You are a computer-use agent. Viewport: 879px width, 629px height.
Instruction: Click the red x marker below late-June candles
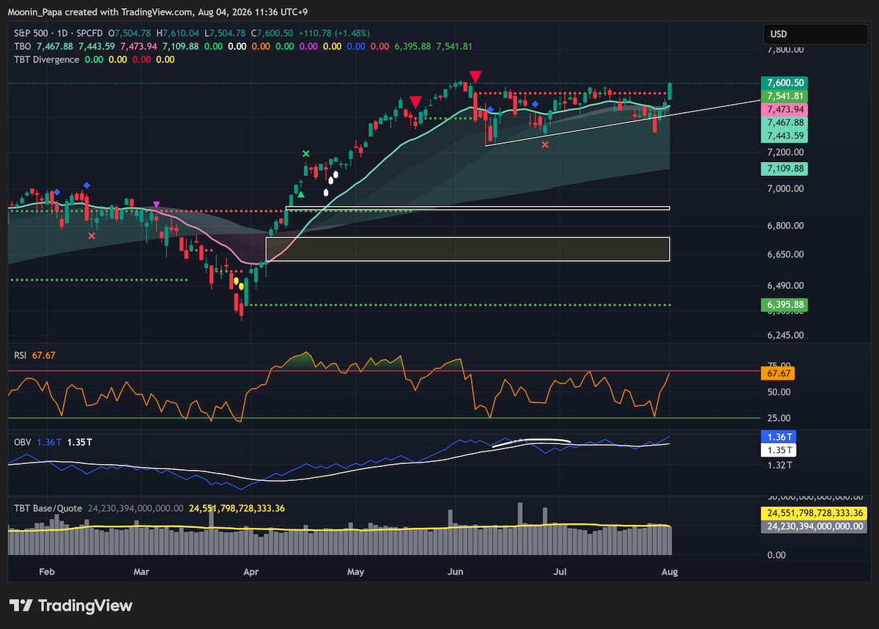point(545,144)
